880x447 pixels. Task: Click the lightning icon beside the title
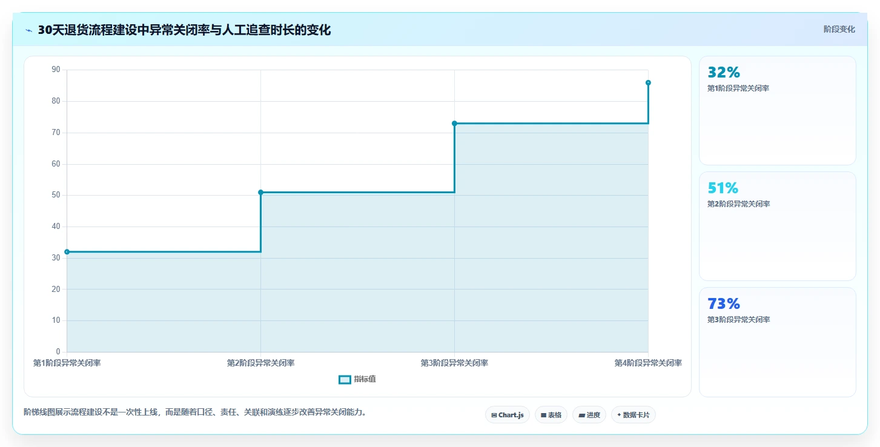(28, 30)
